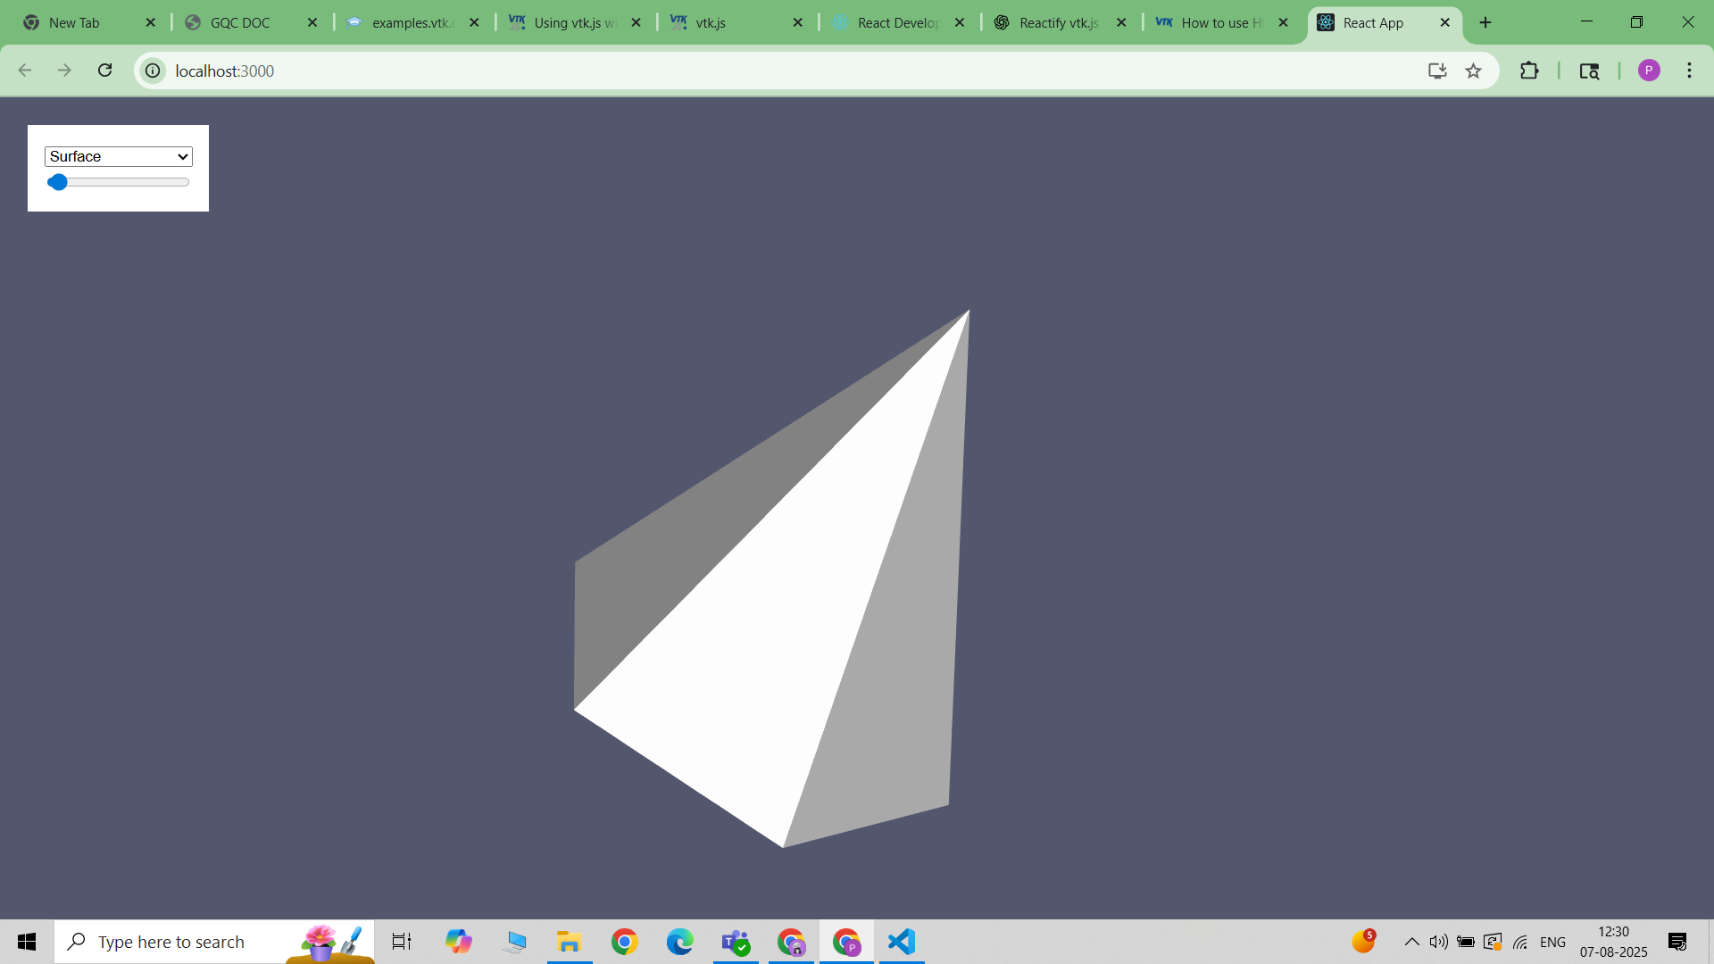Install app icon in address bar
This screenshot has width=1714, height=964.
(1437, 71)
